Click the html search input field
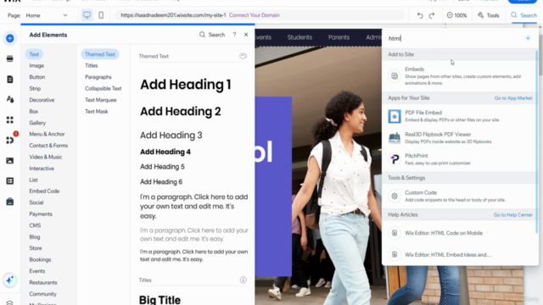This screenshot has width=543, height=305. pos(456,38)
